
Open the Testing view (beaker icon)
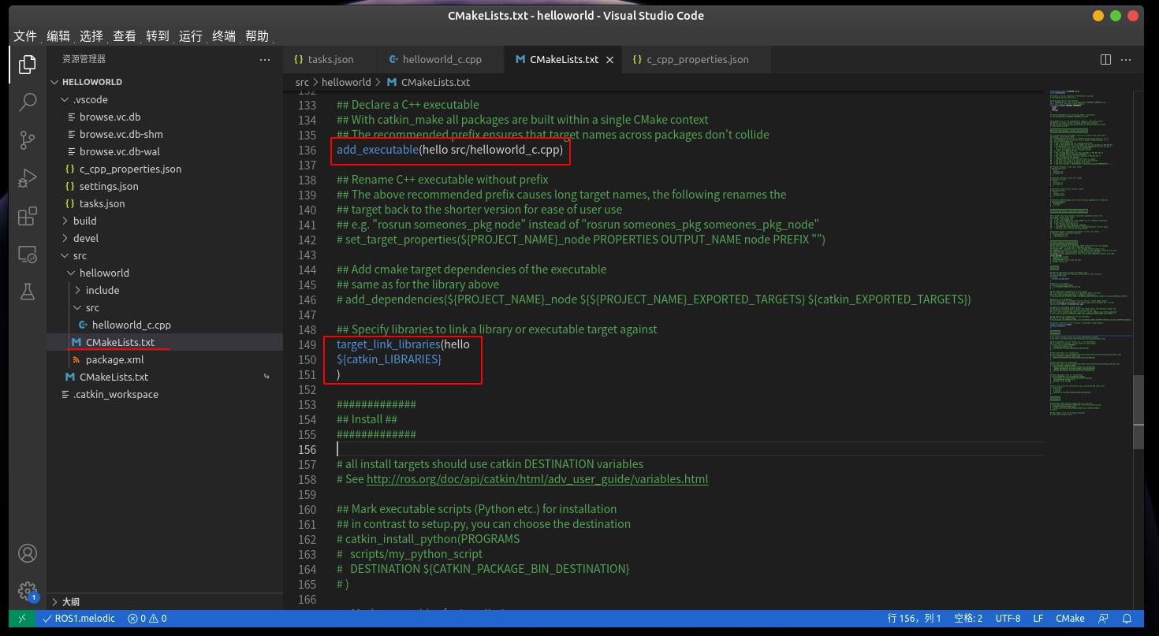(x=28, y=292)
